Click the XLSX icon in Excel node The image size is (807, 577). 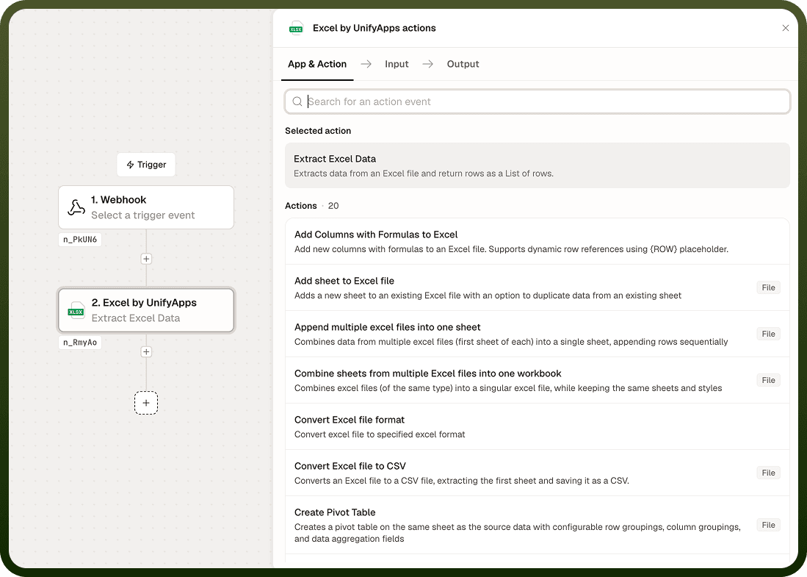coord(76,311)
